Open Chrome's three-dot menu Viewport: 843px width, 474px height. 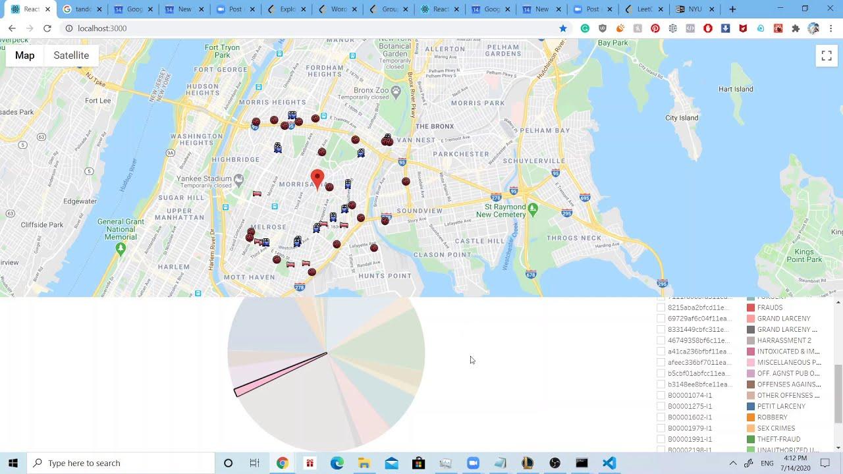(831, 28)
